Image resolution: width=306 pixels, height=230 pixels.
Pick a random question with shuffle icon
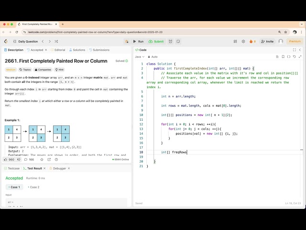[56, 41]
